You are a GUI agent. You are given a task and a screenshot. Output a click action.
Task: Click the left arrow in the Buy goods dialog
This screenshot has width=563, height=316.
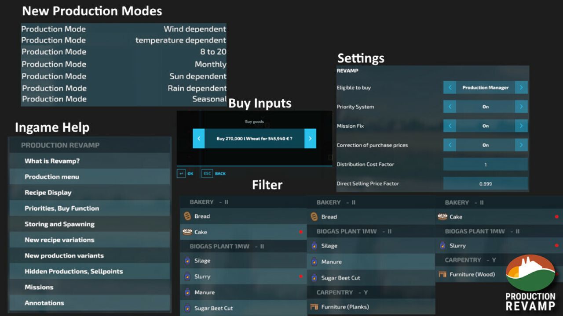[x=199, y=139]
